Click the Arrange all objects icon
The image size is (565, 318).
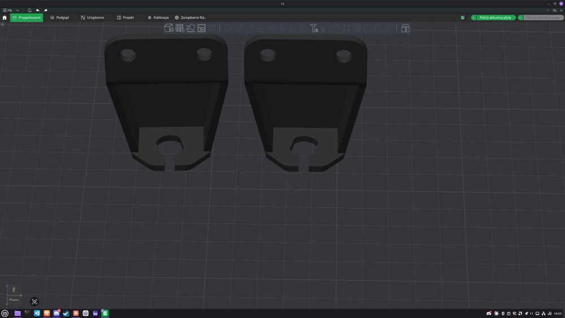pyautogui.click(x=202, y=28)
